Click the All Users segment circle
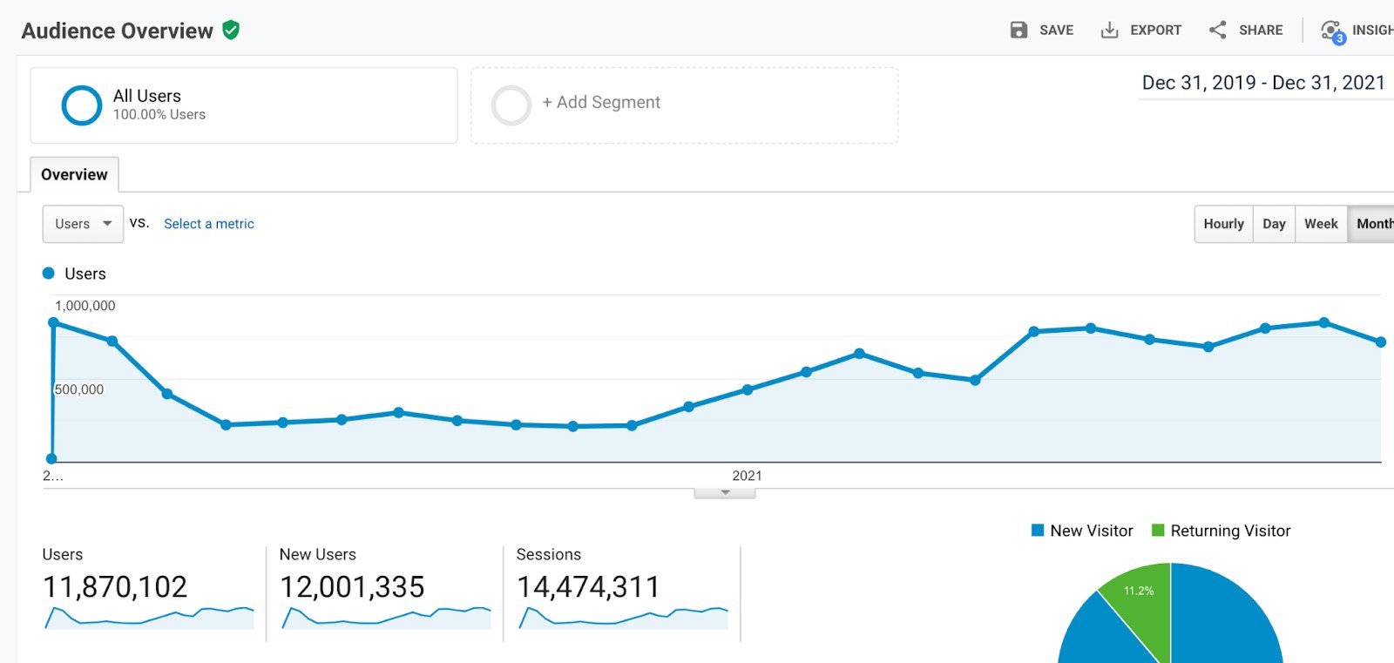 coord(82,105)
